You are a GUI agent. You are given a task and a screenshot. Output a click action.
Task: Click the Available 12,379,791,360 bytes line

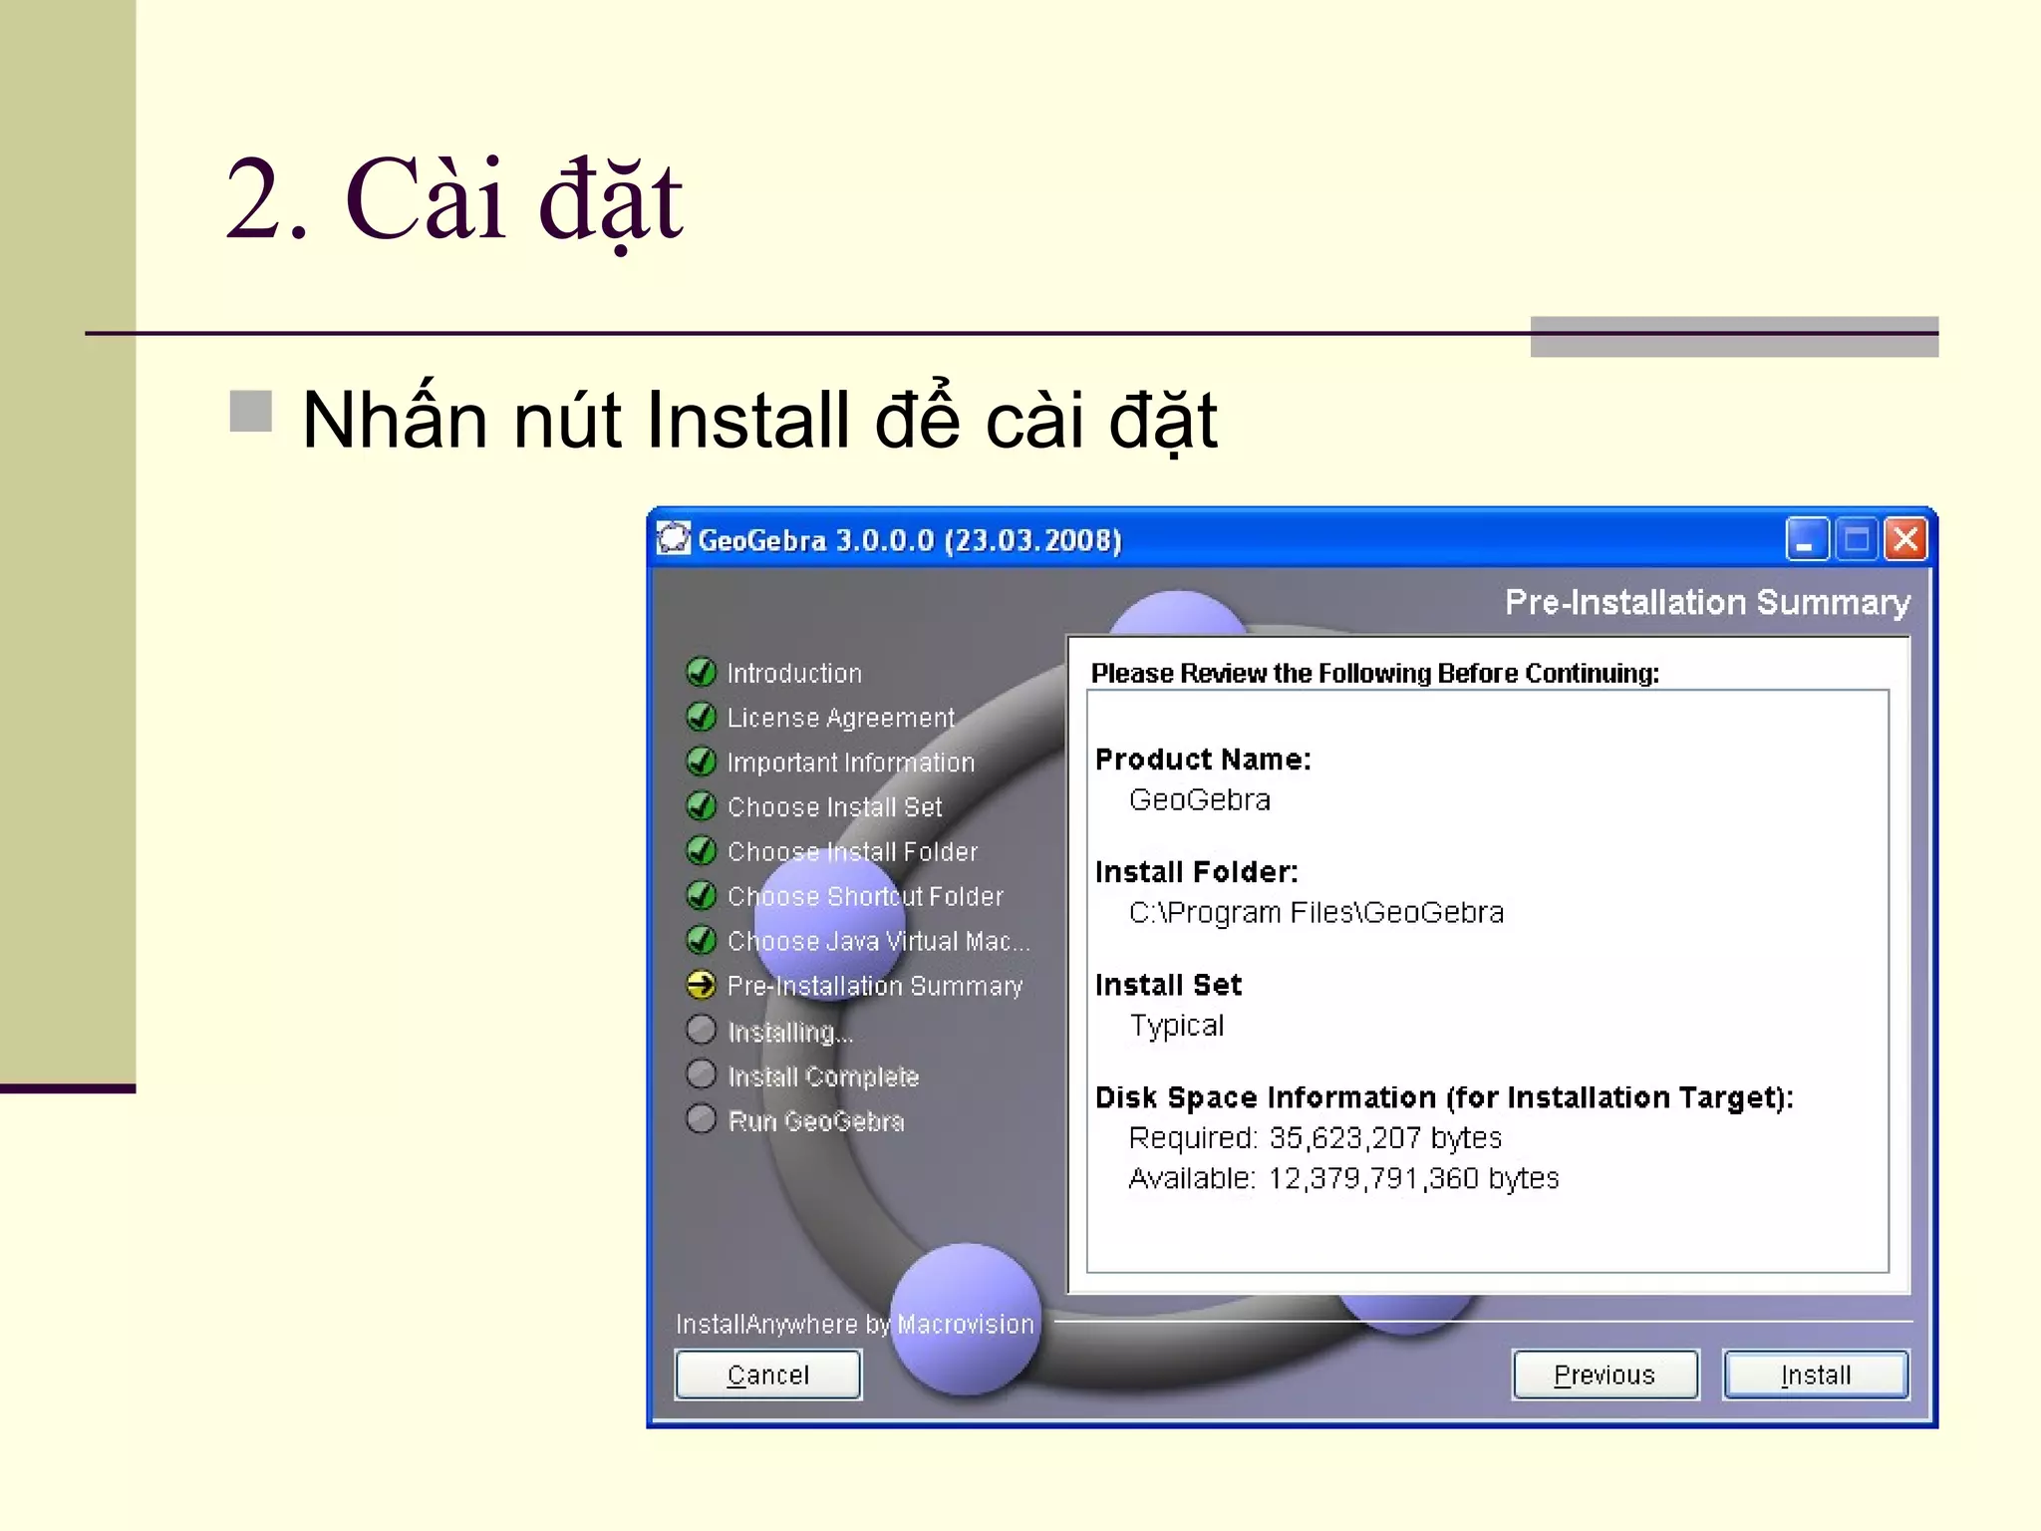1343,1178
